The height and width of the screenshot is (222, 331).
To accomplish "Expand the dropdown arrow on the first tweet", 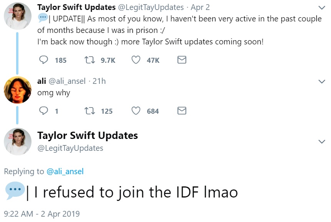I will coord(322,7).
